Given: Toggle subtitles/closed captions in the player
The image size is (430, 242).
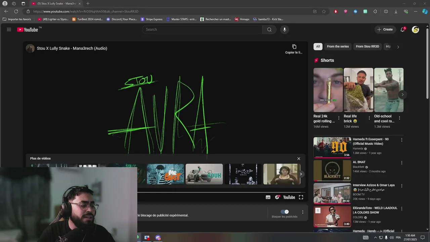Looking at the screenshot, I should (x=268, y=197).
